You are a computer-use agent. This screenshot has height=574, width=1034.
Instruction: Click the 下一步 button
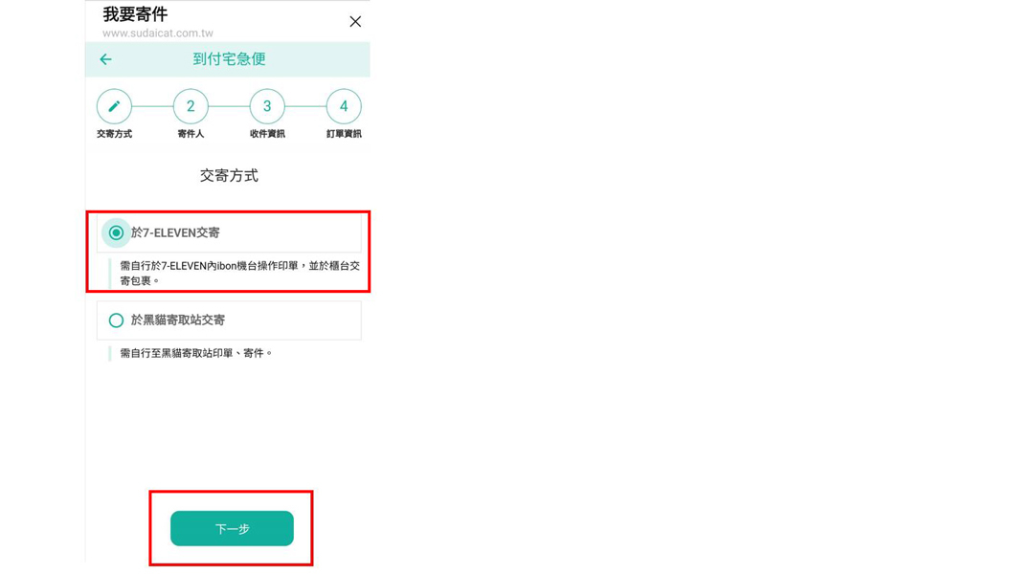coord(232,528)
